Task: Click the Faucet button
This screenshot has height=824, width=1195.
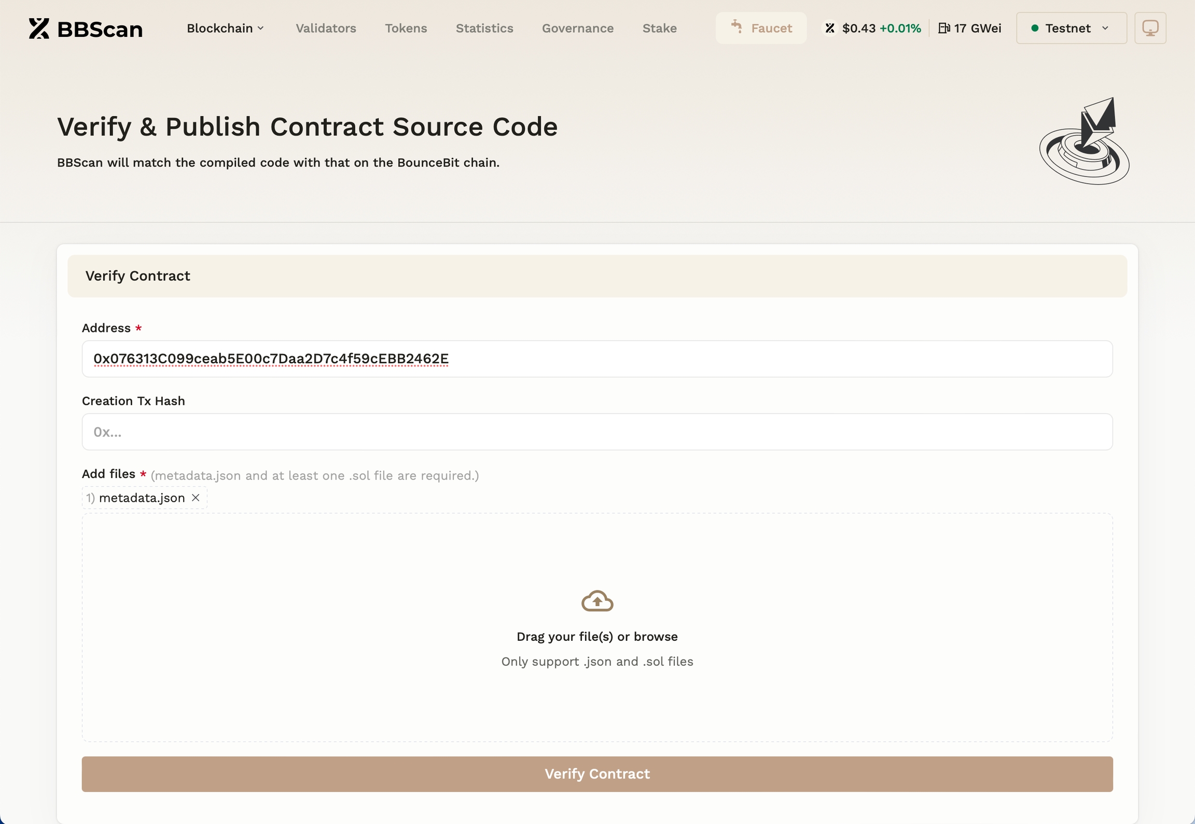Action: [x=760, y=28]
